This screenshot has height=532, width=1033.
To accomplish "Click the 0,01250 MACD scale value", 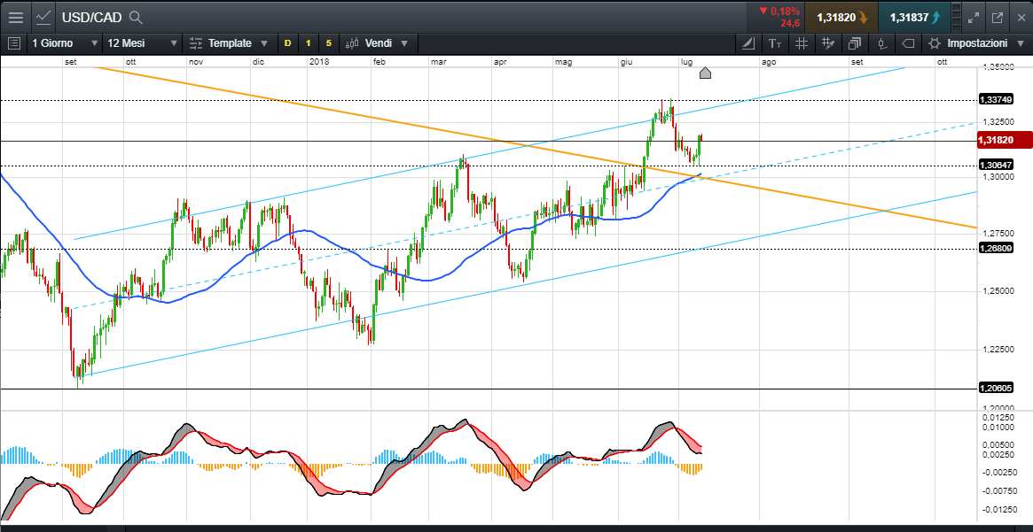I will point(998,418).
